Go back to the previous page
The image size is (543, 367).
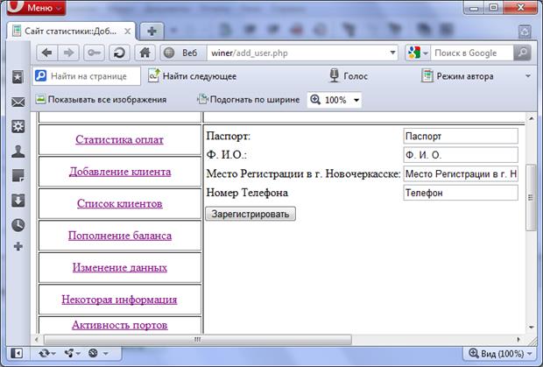coord(46,53)
